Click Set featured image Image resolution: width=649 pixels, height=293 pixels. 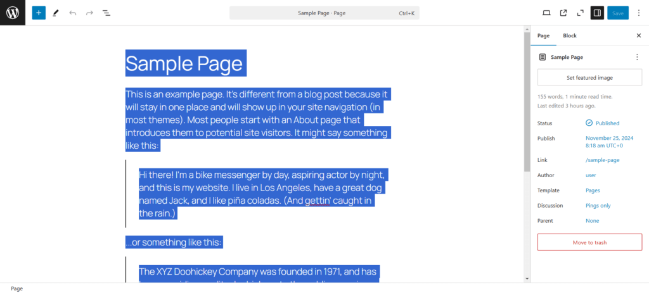click(x=589, y=78)
